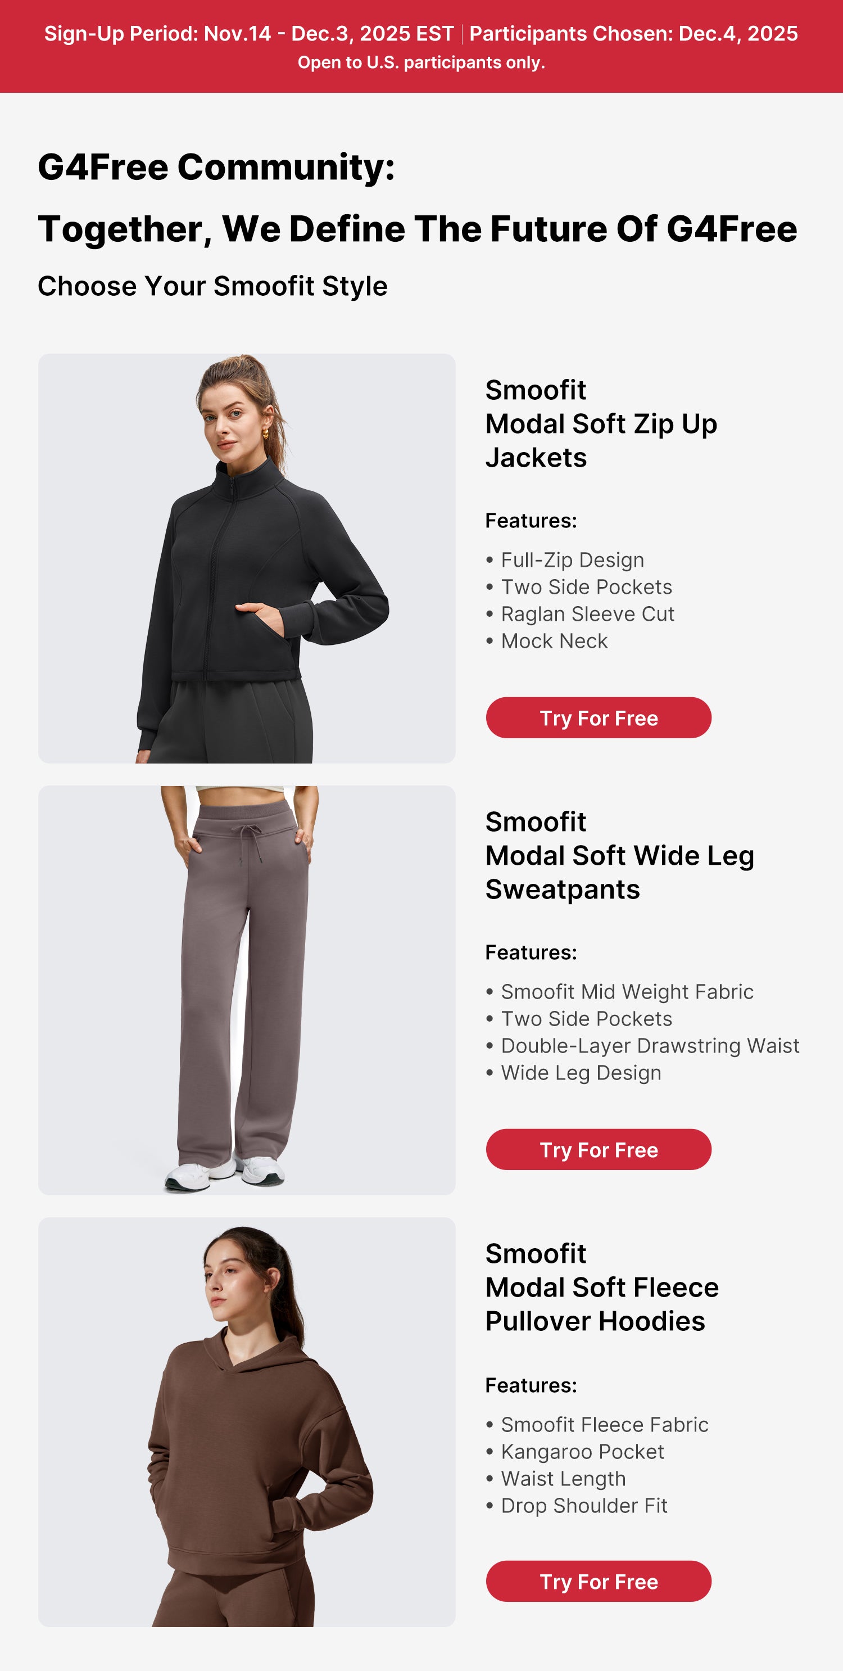843x1671 pixels.
Task: Click the Together, We Define The Future headline
Action: pyautogui.click(x=418, y=229)
